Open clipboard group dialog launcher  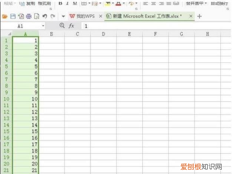[x=51, y=9]
